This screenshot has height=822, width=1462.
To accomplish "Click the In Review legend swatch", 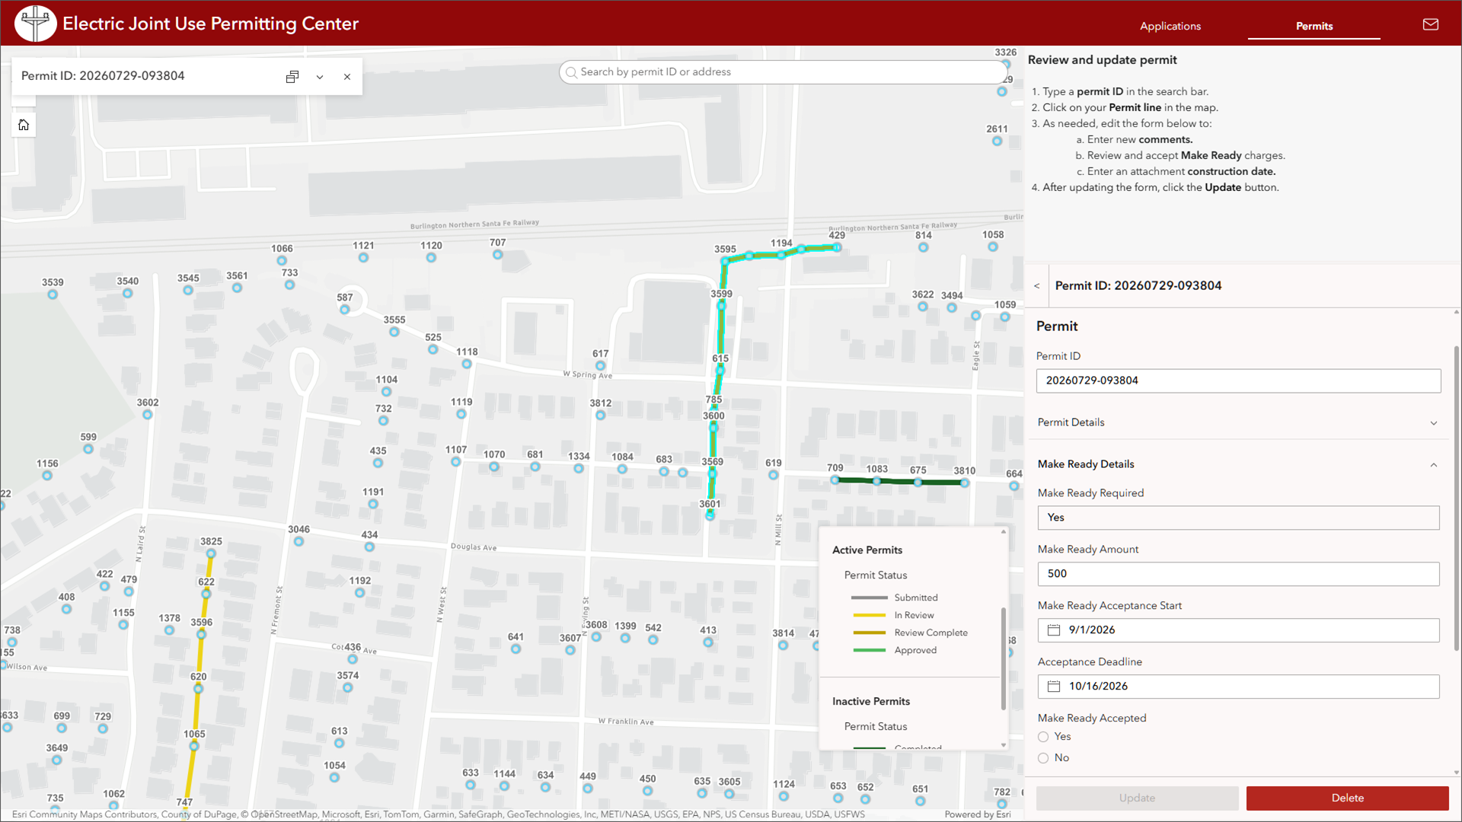I will click(x=869, y=616).
